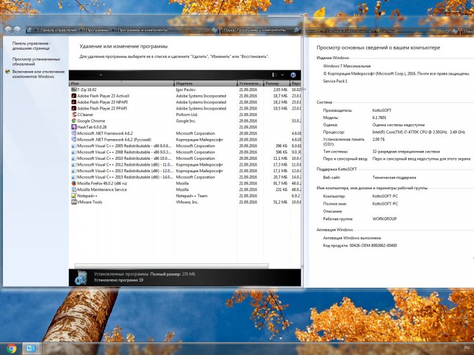474x355 pixels.
Task: Click the RU language indicator in the taskbar
Action: (x=467, y=348)
